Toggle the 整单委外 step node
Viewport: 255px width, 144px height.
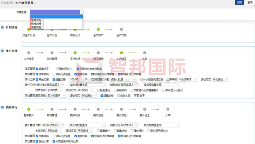click(29, 109)
